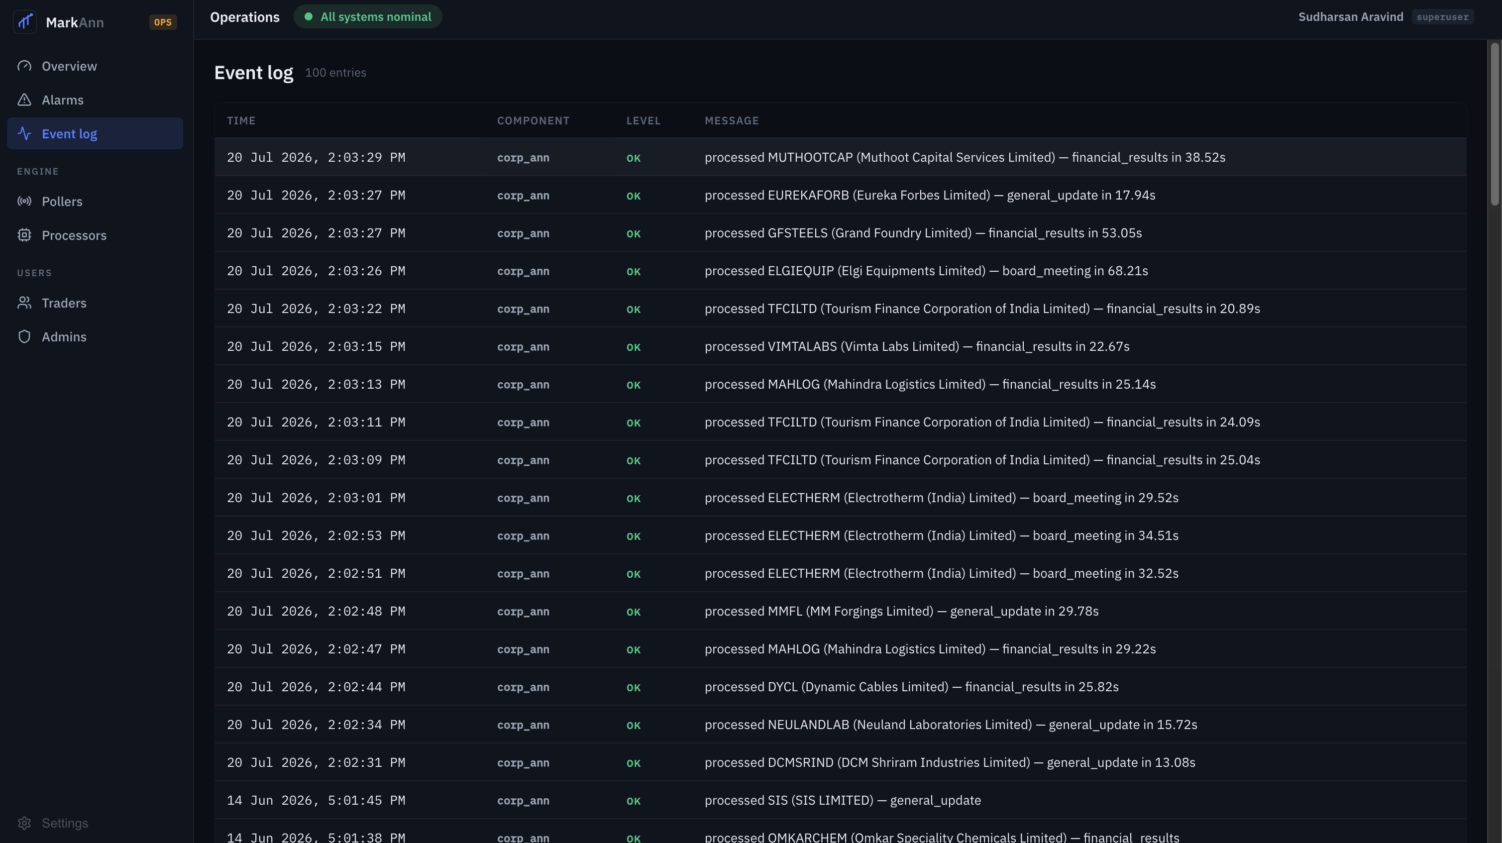Open the Admins page
Image resolution: width=1502 pixels, height=843 pixels.
[x=95, y=336]
